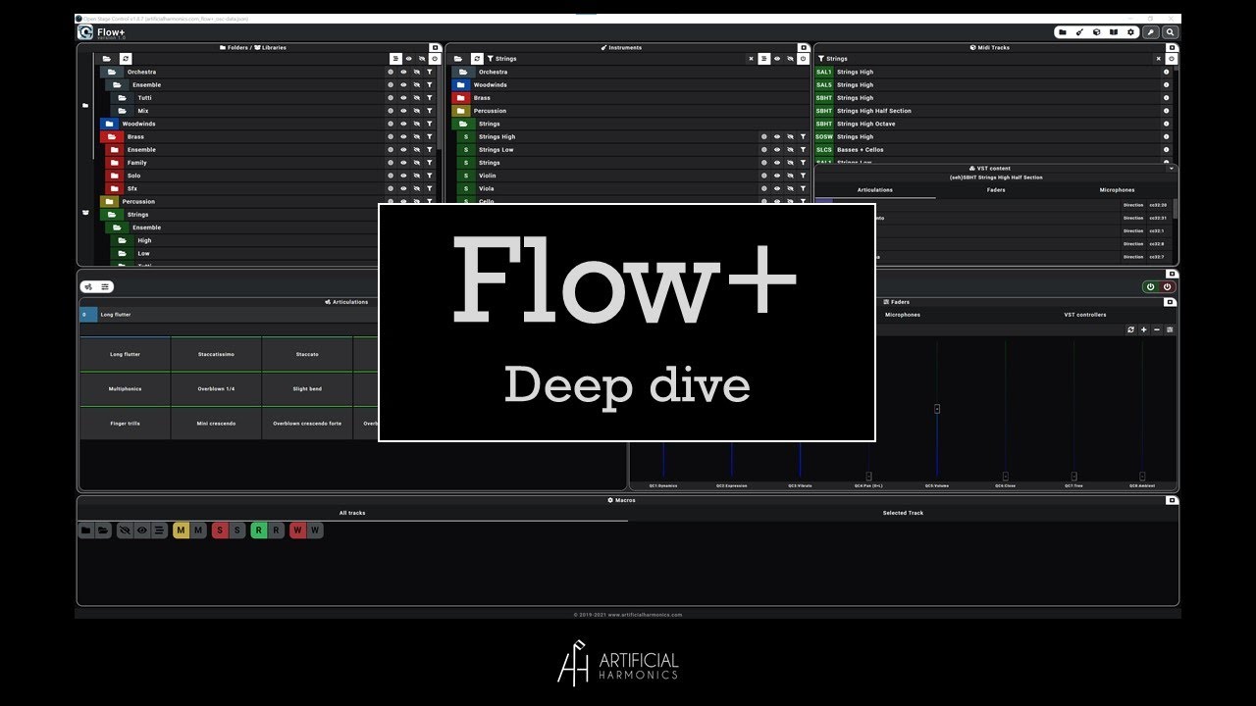Click the plus icon in Faders toolbar
Image resolution: width=1256 pixels, height=706 pixels.
point(1143,329)
